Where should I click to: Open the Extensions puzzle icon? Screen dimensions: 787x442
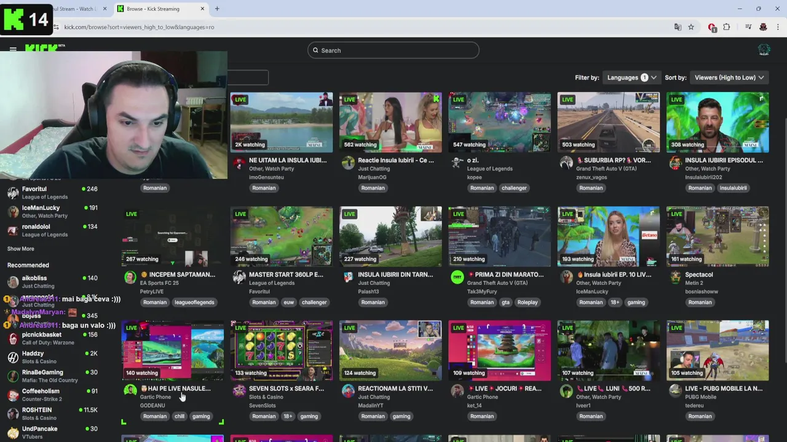point(727,27)
